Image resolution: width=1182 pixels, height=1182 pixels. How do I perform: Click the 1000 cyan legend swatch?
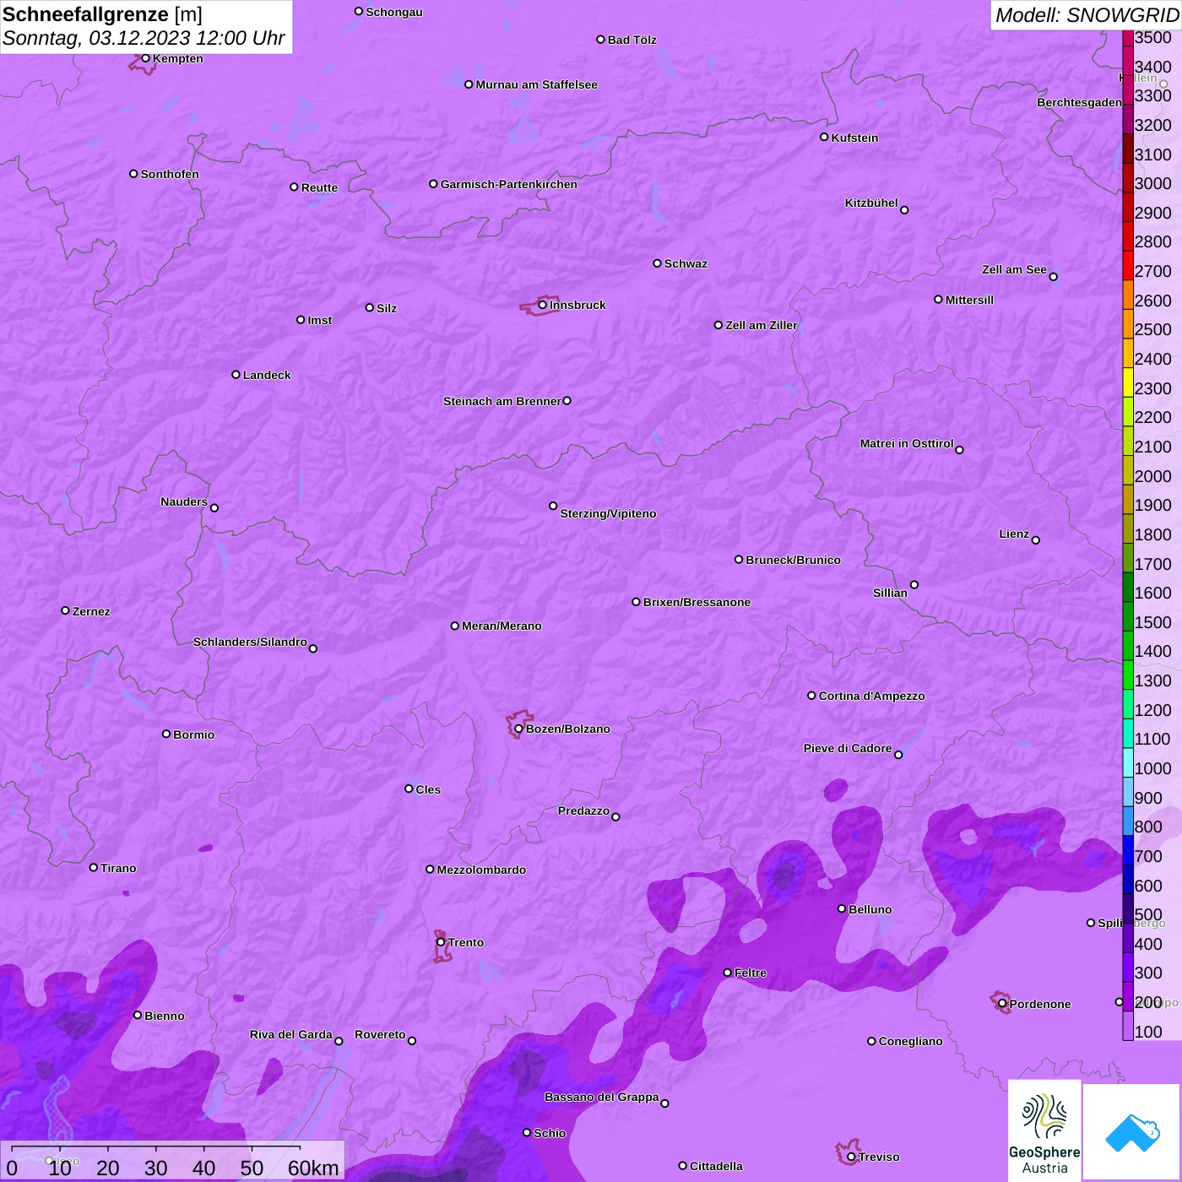pyautogui.click(x=1128, y=762)
